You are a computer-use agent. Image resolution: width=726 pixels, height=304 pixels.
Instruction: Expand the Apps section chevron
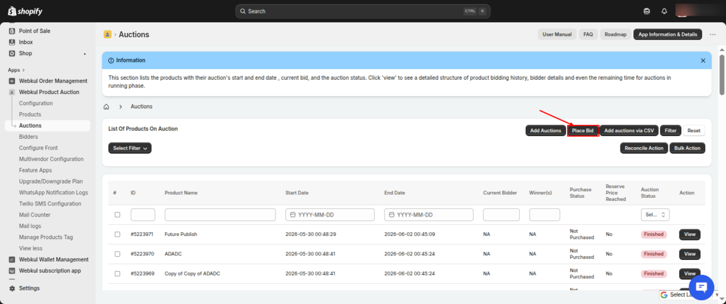tap(23, 70)
